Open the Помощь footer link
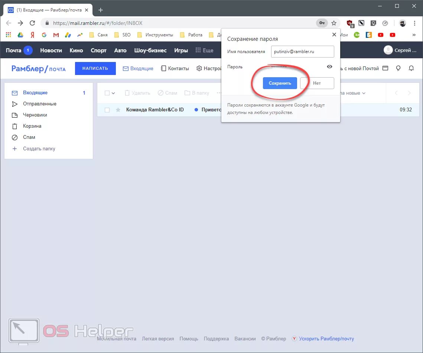The image size is (423, 353). (x=189, y=339)
